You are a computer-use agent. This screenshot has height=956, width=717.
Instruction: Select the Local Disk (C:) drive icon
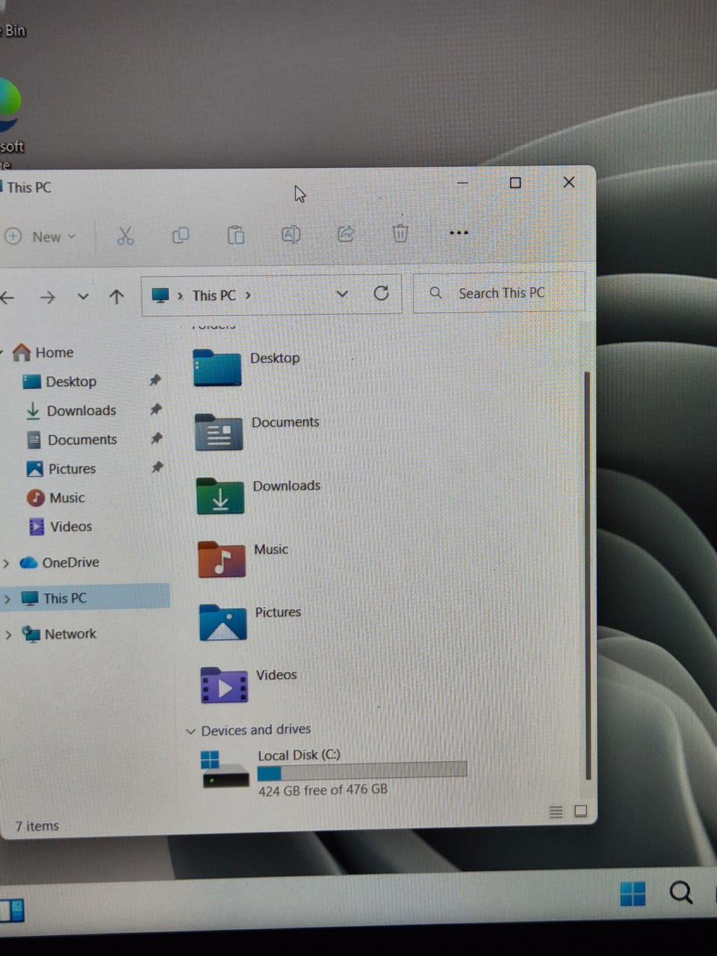(225, 769)
